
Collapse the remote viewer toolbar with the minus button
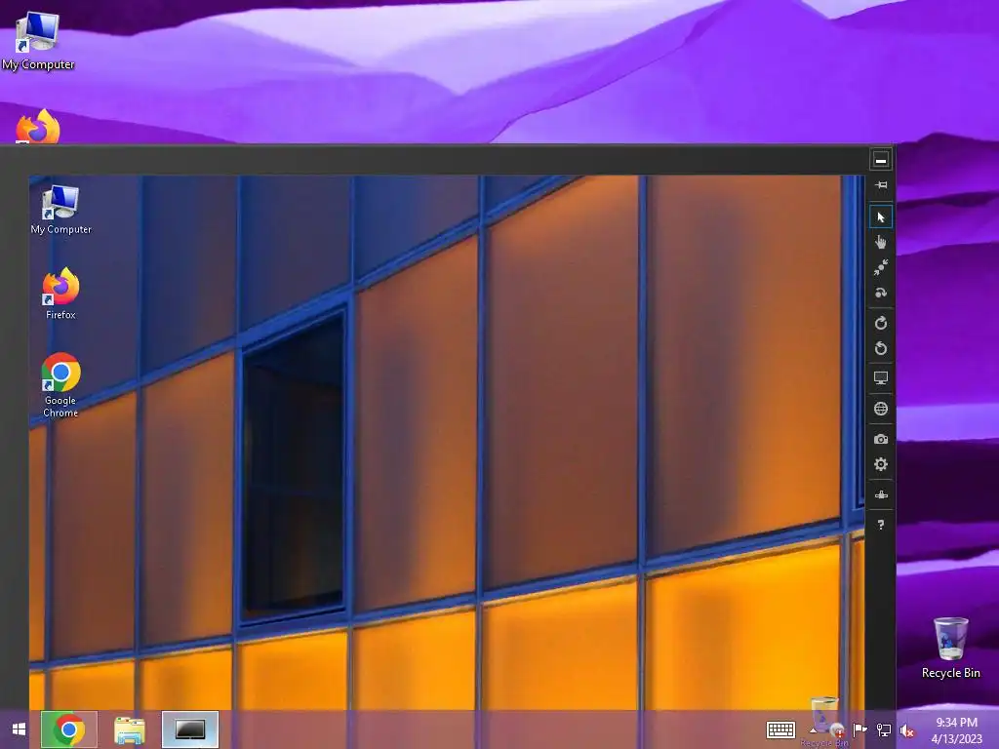[881, 161]
